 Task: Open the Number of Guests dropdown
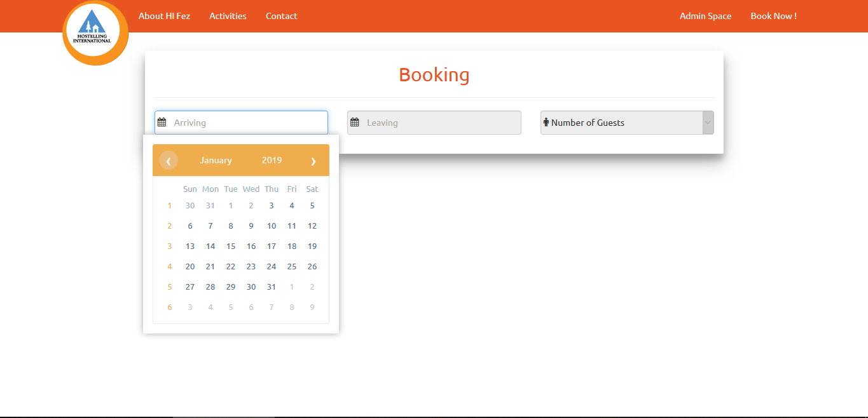coord(706,122)
